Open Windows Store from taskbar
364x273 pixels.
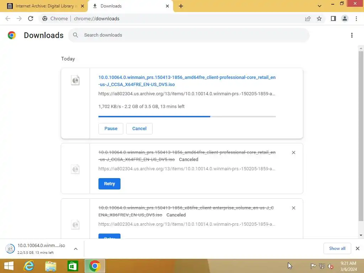[x=73, y=266]
